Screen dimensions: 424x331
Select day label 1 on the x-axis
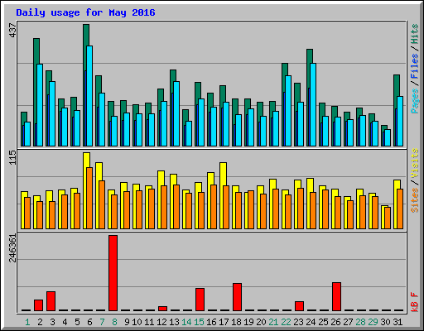click(27, 322)
